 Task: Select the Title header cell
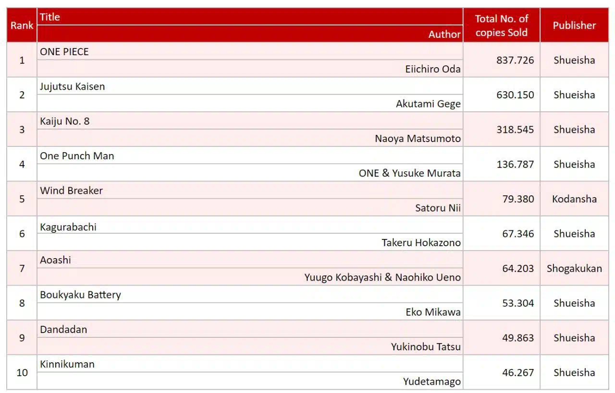[250, 17]
